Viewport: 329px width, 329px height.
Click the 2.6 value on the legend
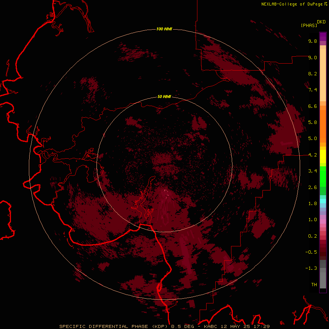pyautogui.click(x=313, y=188)
